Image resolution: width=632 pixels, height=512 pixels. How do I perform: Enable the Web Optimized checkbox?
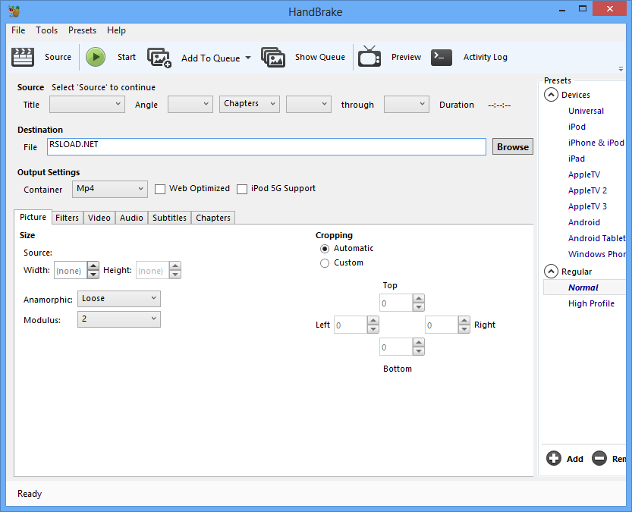[x=160, y=188]
